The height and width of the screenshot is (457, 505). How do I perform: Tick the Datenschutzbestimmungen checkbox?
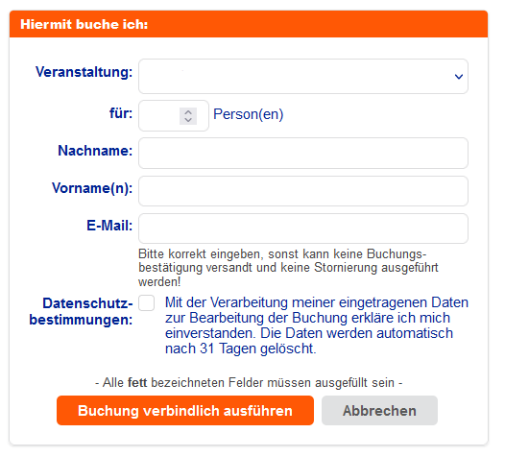click(x=147, y=303)
